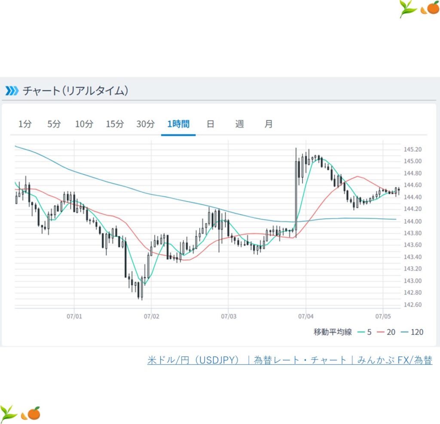Switch to the 30分 chart tab
This screenshot has height=424, width=440.
[x=145, y=124]
